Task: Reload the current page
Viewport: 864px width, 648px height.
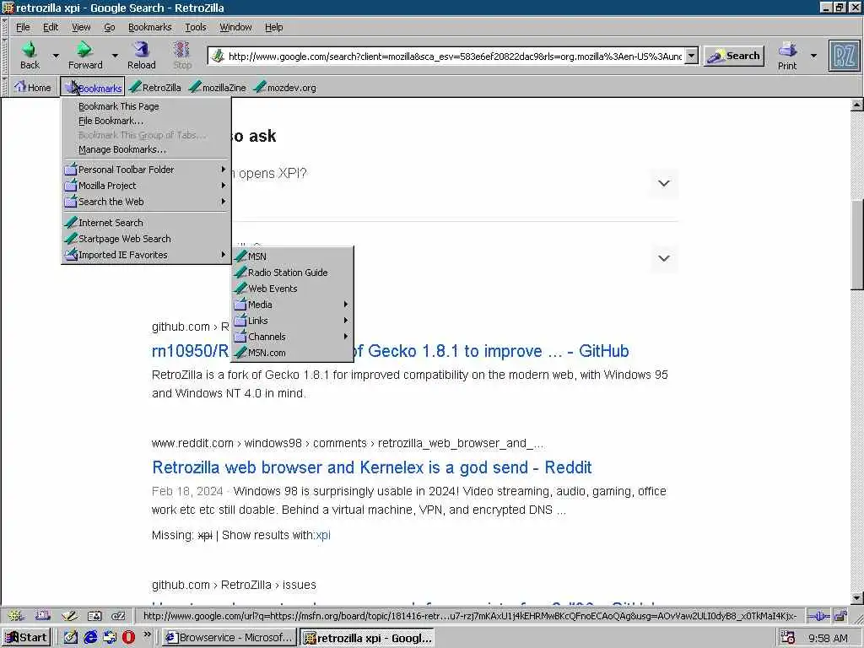Action: [x=142, y=55]
